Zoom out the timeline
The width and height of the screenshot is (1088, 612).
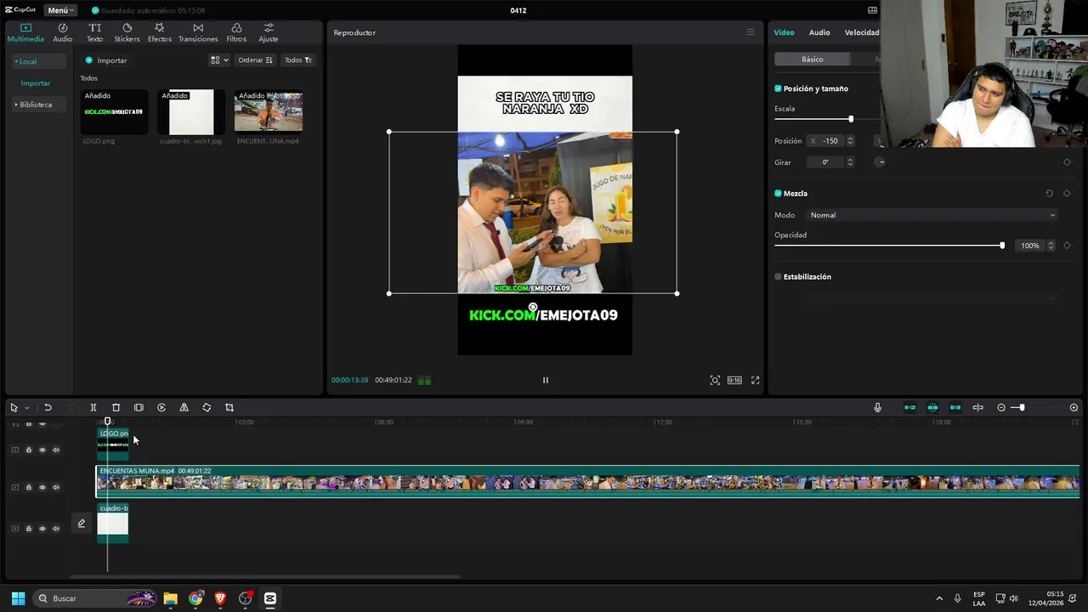click(1001, 408)
